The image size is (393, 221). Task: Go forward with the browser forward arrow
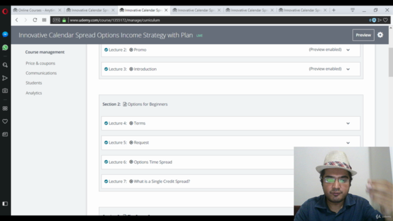26,20
